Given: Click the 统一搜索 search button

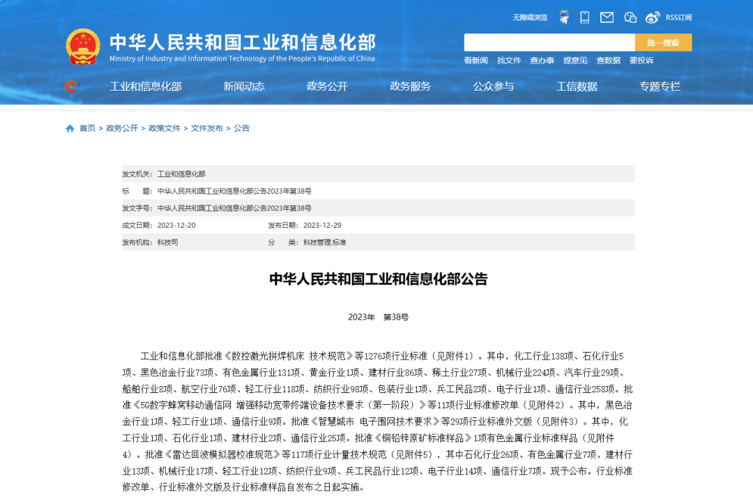Looking at the screenshot, I should (x=662, y=43).
